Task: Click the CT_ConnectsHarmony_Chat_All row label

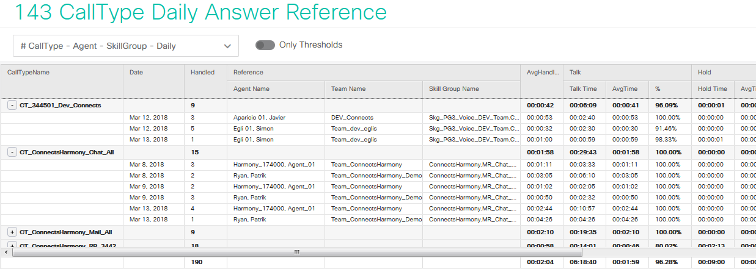Action: [67, 152]
